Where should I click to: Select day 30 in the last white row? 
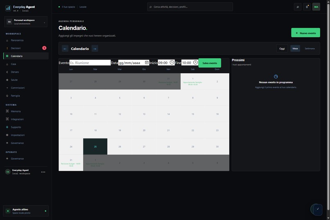[x=217, y=147]
